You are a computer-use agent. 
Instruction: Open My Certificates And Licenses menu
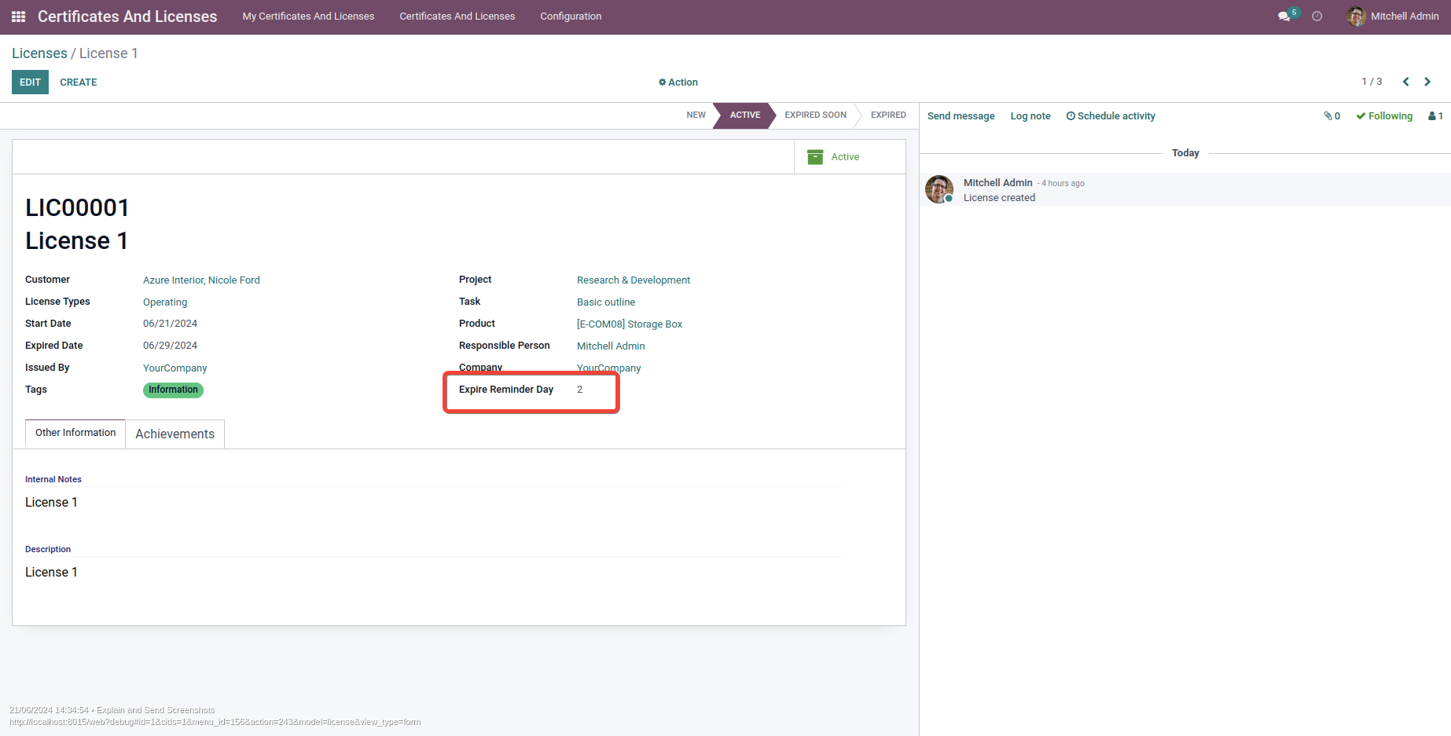click(308, 16)
